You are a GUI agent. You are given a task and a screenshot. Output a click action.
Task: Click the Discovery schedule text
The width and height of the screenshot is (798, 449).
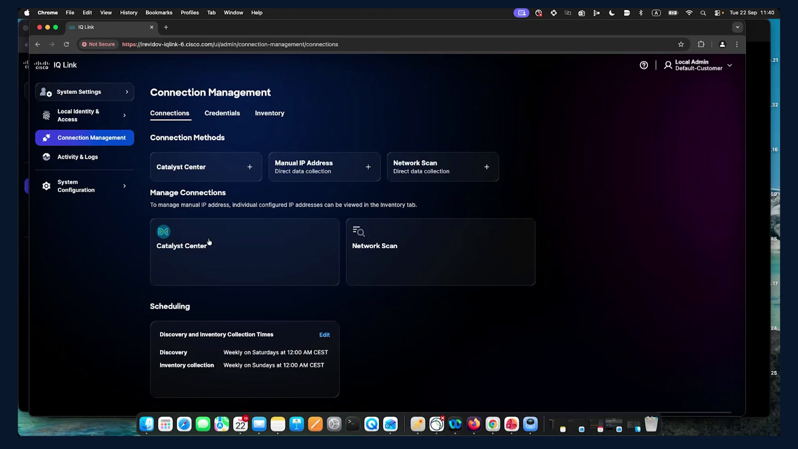coord(276,352)
